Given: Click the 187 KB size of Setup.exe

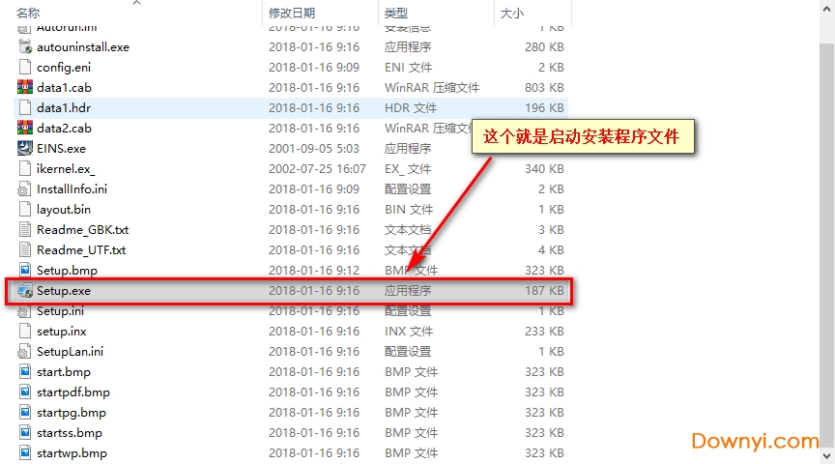Looking at the screenshot, I should tap(544, 290).
